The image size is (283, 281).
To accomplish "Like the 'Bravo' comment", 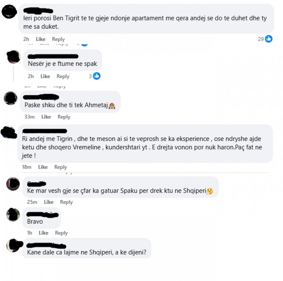I will [x=44, y=233].
